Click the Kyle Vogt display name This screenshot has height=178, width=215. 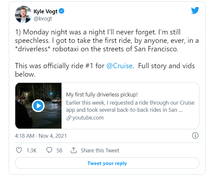[x=45, y=11]
